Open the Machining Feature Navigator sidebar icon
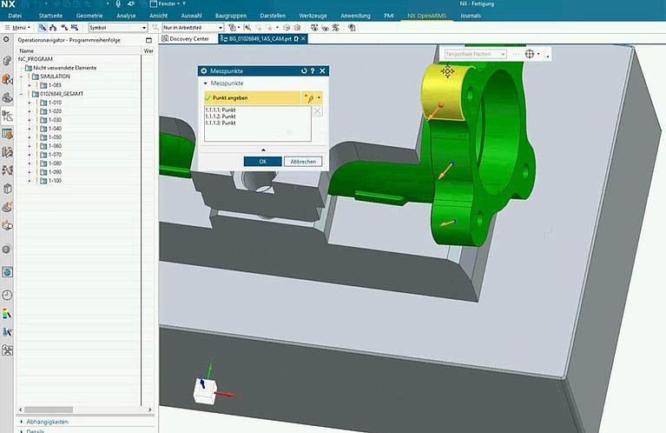 (7, 134)
